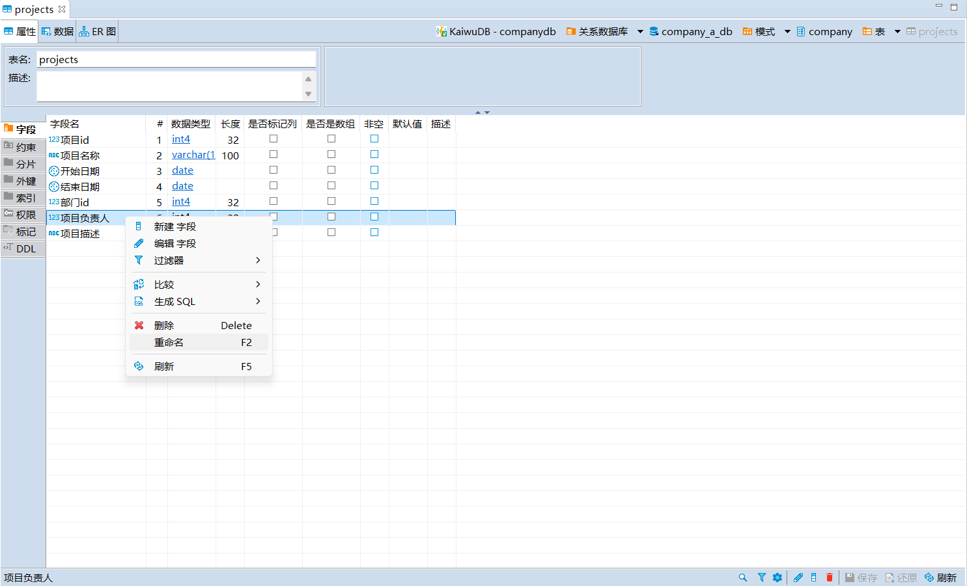Toggle 是否是数组 checkbox for 开始日期 row

(x=331, y=170)
